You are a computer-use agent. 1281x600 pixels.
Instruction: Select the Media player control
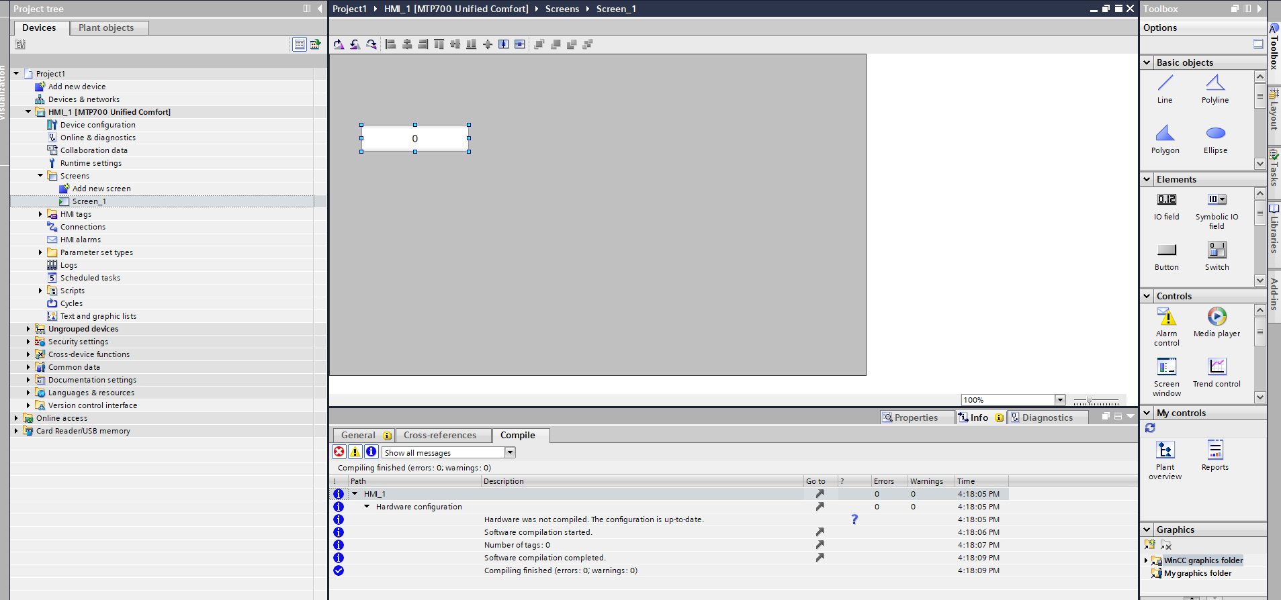click(1217, 322)
